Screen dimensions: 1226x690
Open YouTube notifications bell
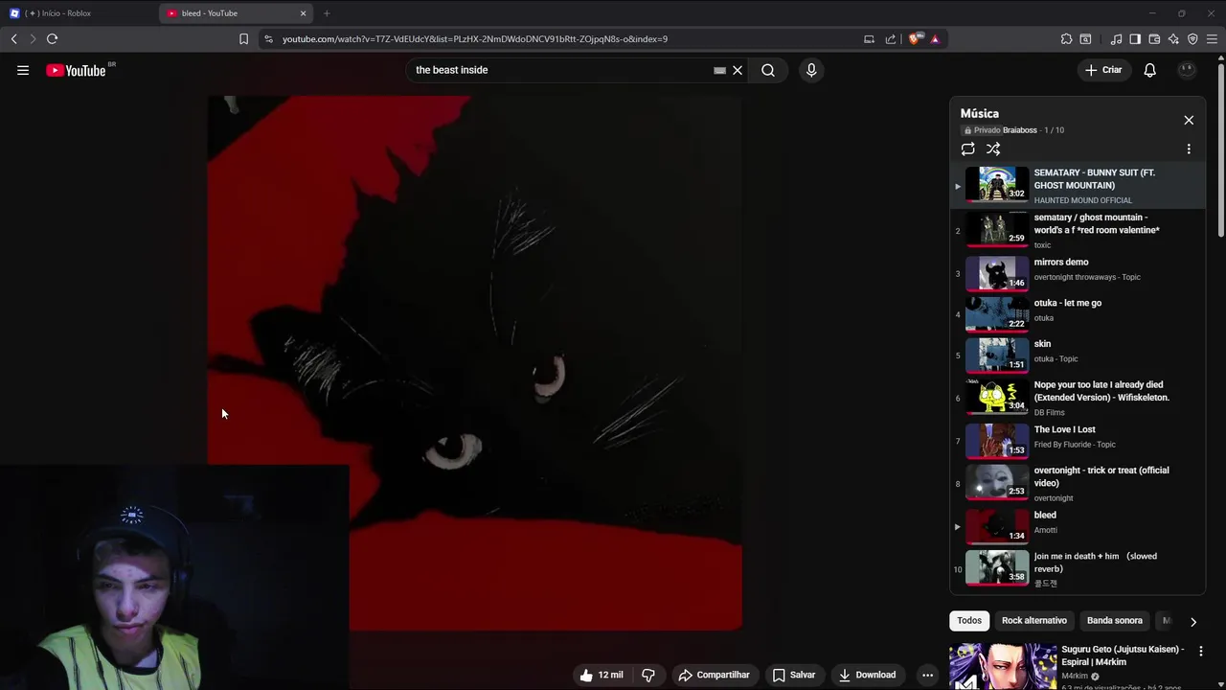coord(1149,70)
